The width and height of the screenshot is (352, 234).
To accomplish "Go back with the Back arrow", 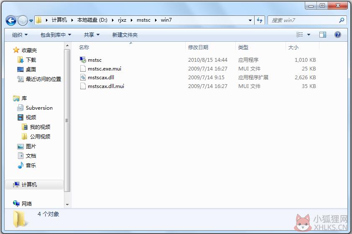I will point(11,20).
